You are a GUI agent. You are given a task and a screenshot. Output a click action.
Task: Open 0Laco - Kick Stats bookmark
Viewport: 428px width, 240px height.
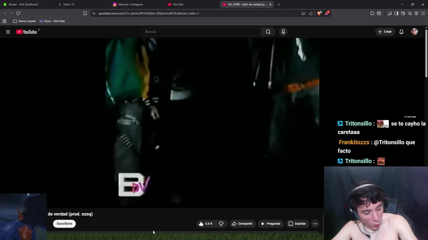52,21
